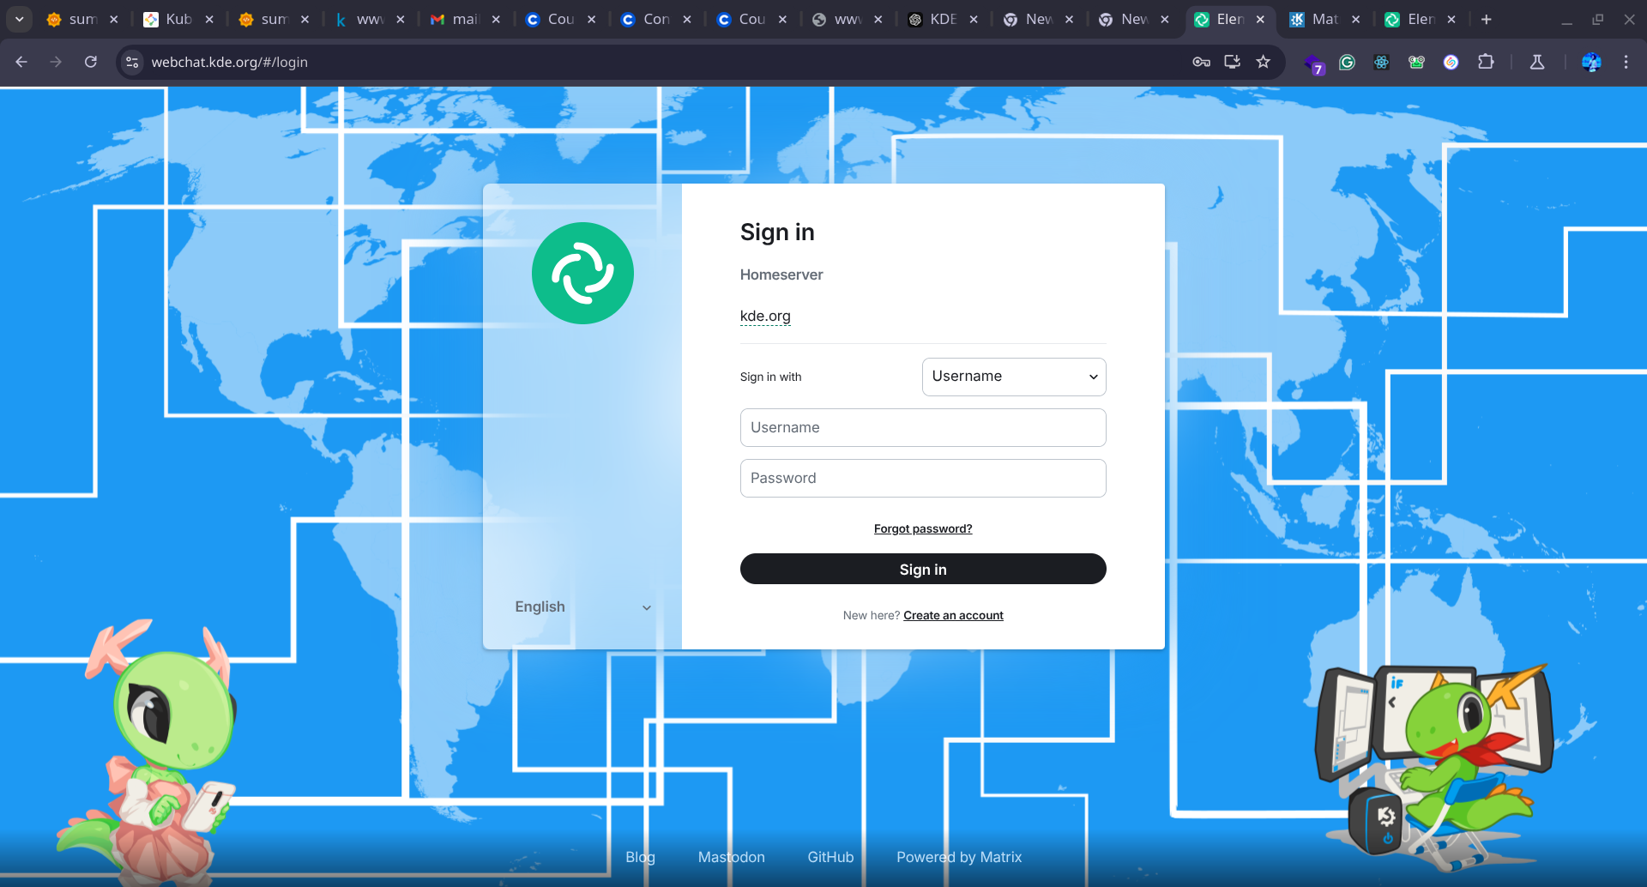Open the English language selector
This screenshot has height=887, width=1647.
[582, 607]
